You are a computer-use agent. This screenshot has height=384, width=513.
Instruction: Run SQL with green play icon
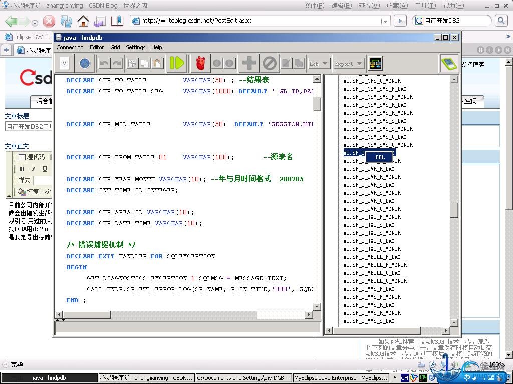(x=177, y=63)
